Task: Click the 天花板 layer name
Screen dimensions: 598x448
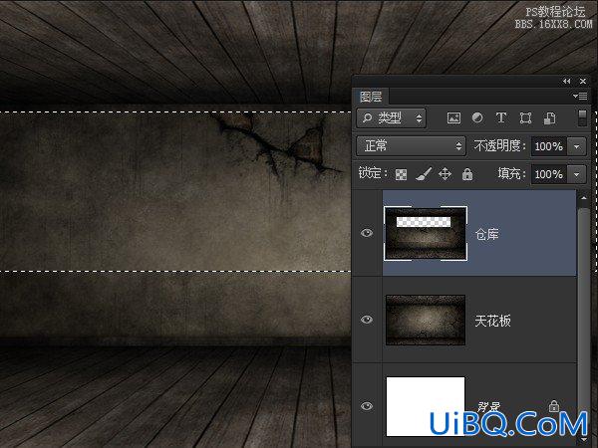Action: pos(492,321)
